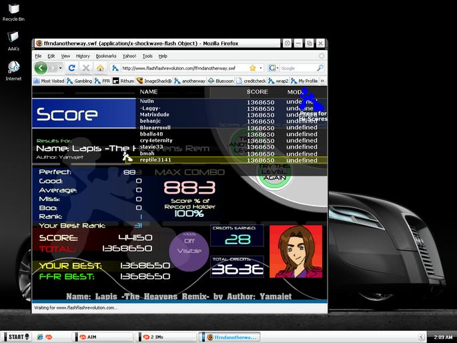Open the search engine selector dropdown
457x343 pixels.
coord(274,68)
